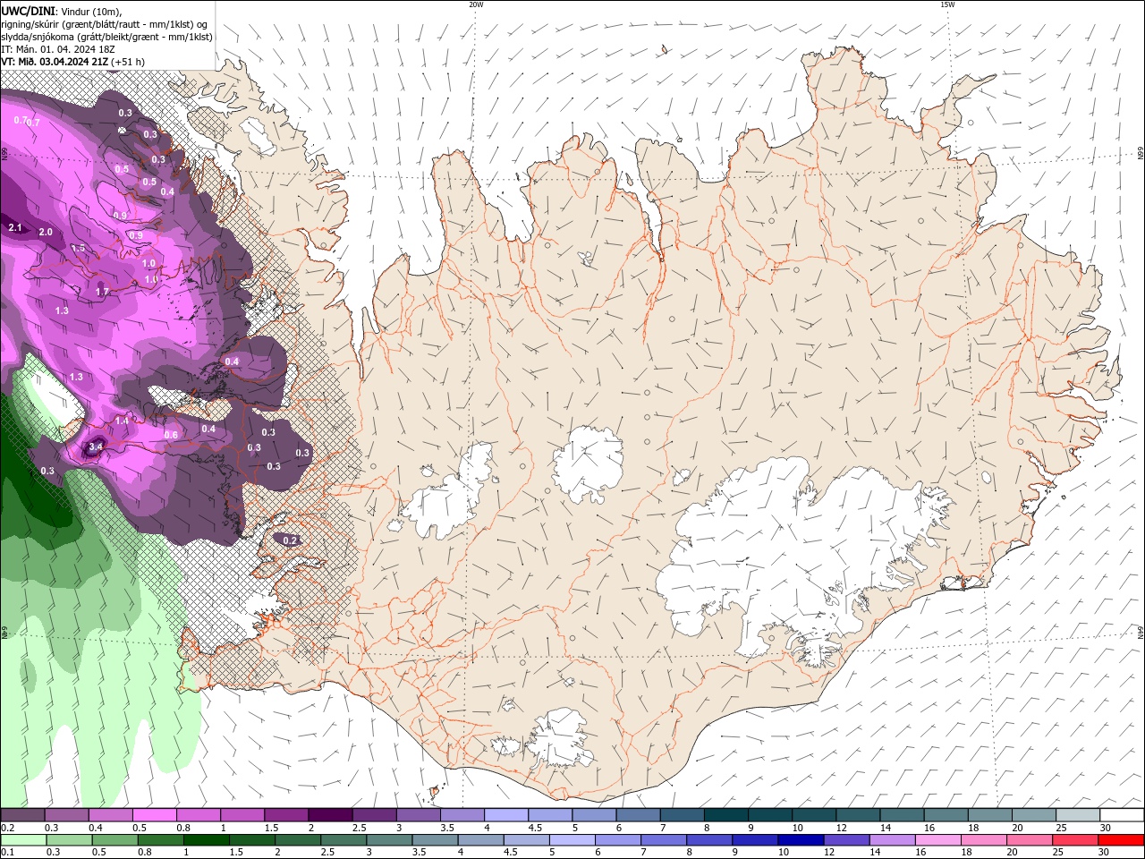Pick the darkest green swatch between 1 and 1.5

tap(206, 840)
